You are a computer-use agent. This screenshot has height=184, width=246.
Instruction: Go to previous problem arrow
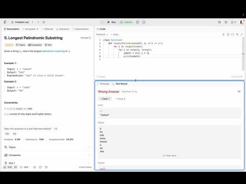[x=33, y=22]
